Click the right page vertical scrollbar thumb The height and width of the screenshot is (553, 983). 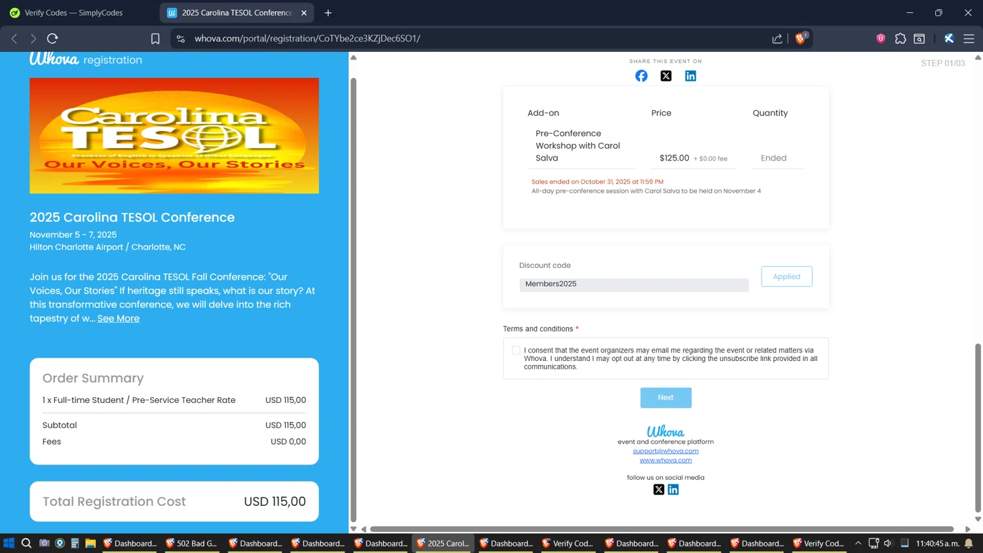click(x=978, y=427)
